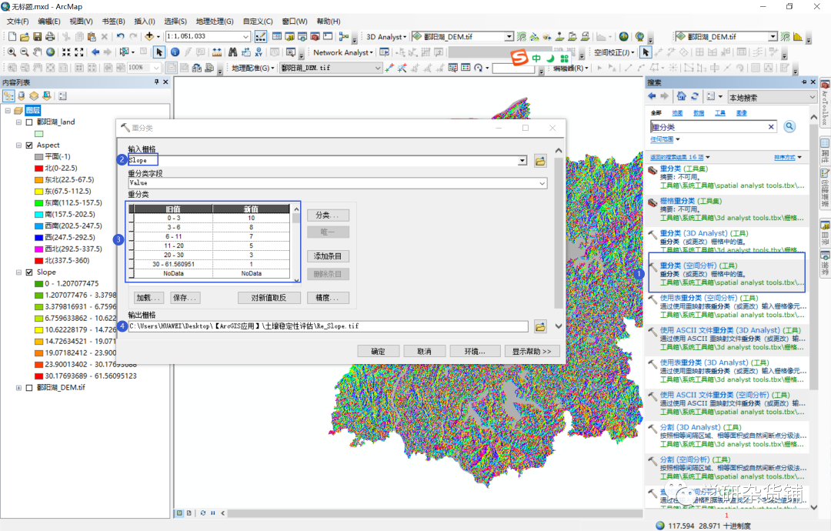Select the Identify tool

[176, 52]
